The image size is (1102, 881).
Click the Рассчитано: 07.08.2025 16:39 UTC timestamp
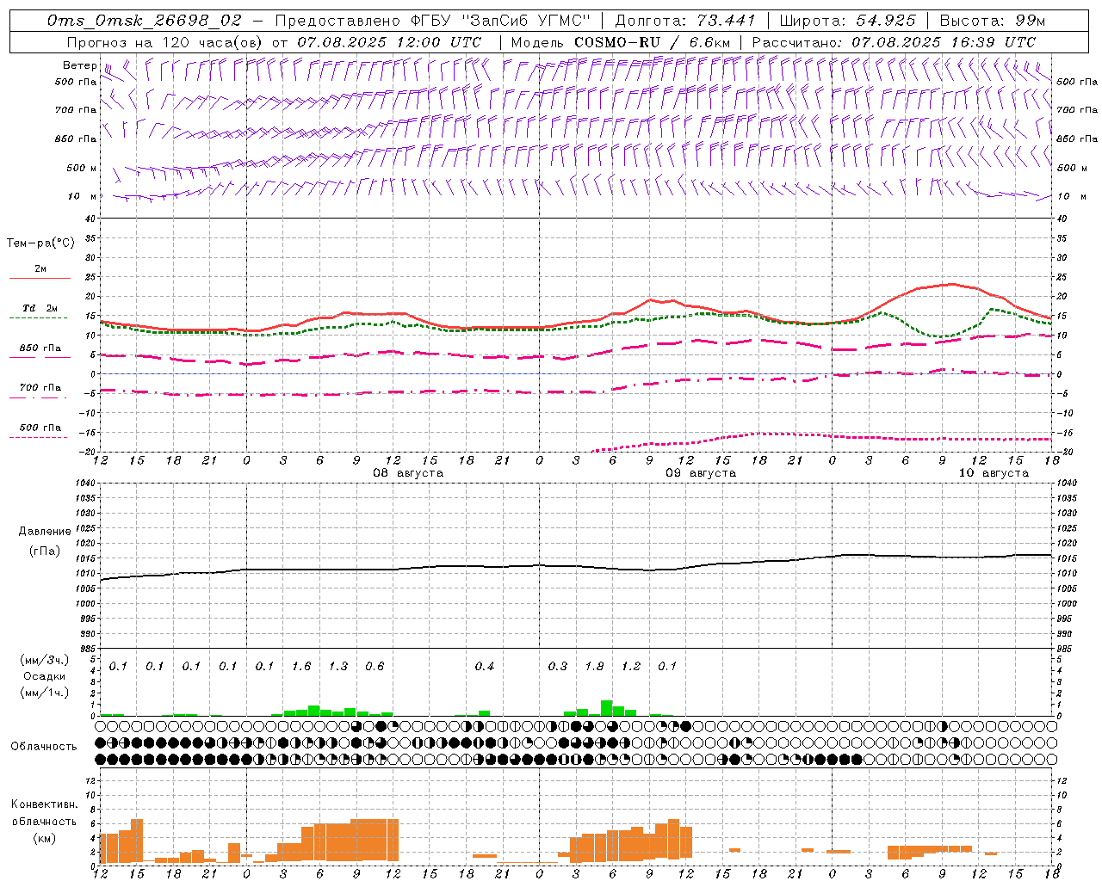click(894, 42)
